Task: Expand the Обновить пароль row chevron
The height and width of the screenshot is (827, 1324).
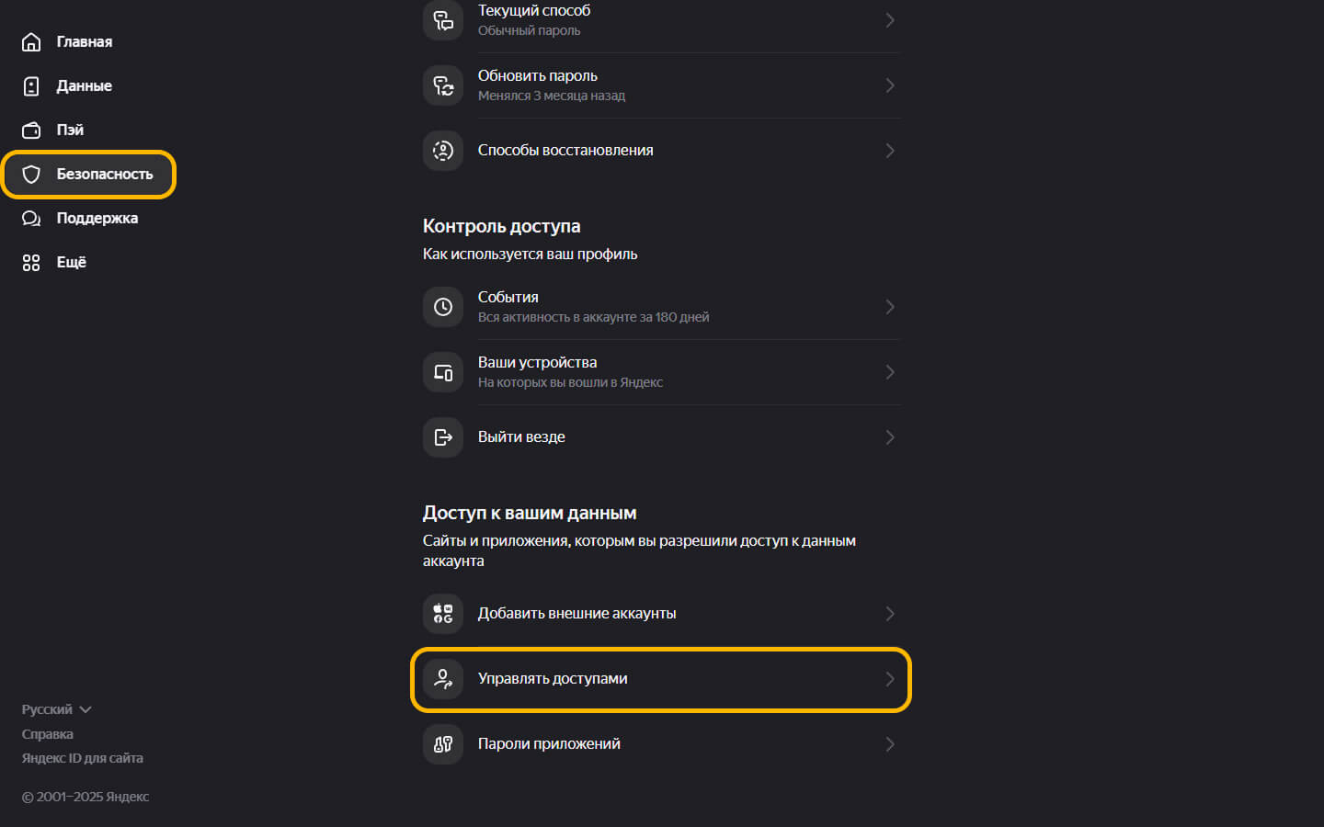Action: pyautogui.click(x=889, y=85)
